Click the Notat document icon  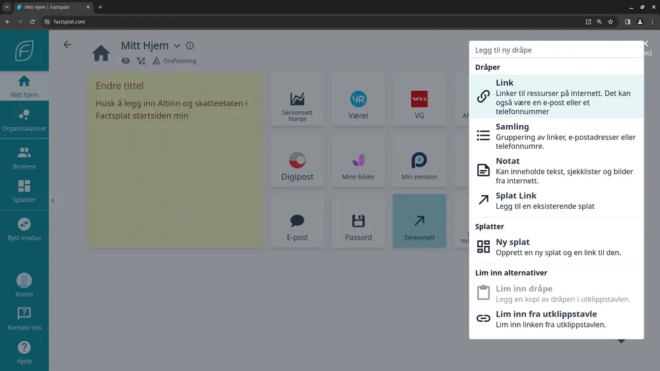coord(483,170)
